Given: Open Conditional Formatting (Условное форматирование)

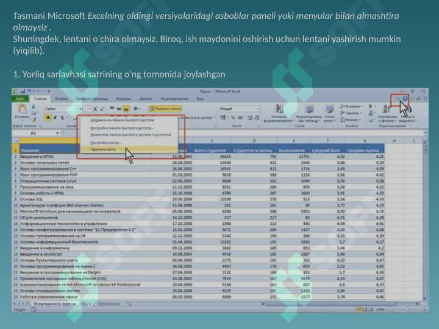Looking at the screenshot, I should point(279,113).
